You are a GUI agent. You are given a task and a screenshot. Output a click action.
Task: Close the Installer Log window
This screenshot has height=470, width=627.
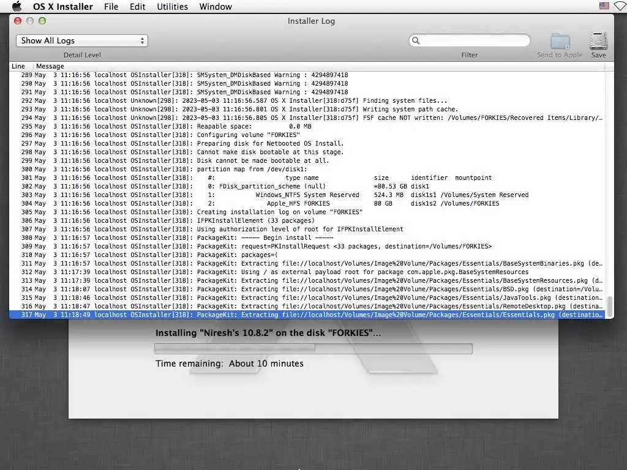18,21
